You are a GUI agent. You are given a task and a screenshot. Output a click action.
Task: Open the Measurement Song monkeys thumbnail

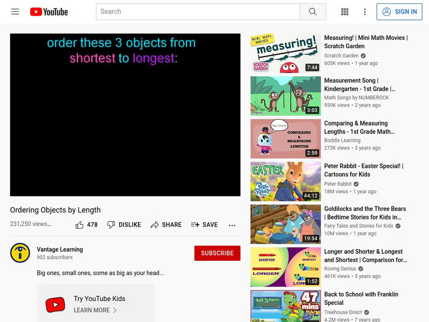pos(286,96)
